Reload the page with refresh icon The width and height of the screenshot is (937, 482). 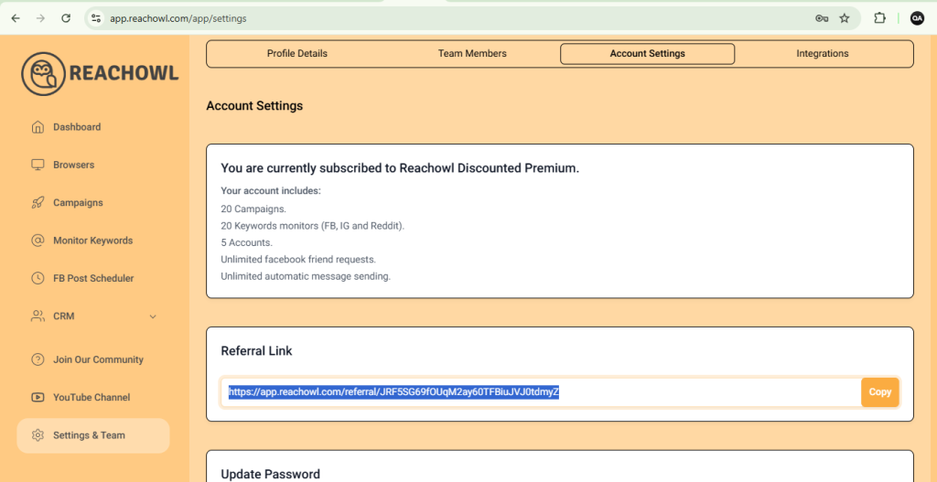point(66,18)
